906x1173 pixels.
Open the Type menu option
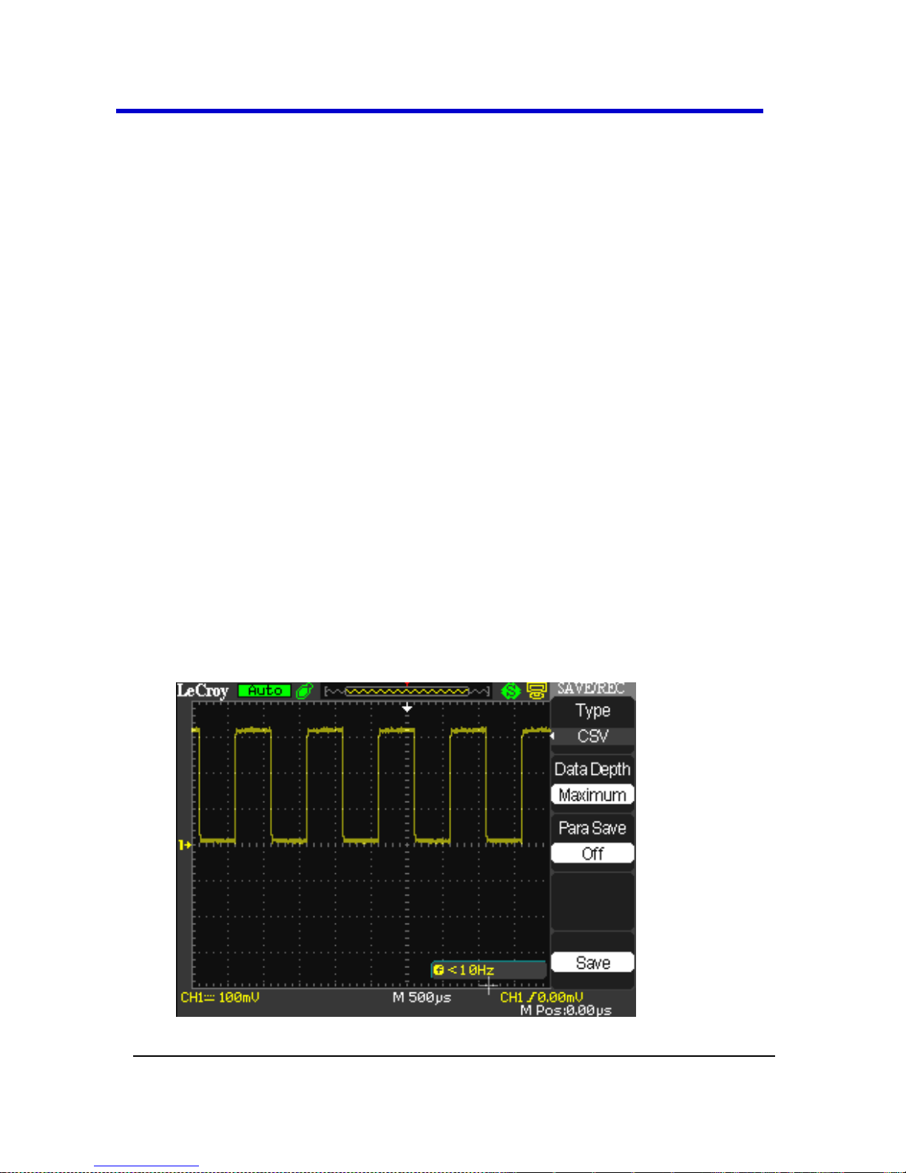pos(592,710)
